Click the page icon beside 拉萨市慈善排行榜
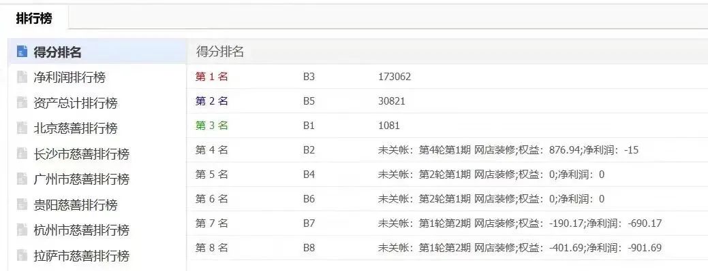The width and height of the screenshot is (708, 271). (x=22, y=255)
